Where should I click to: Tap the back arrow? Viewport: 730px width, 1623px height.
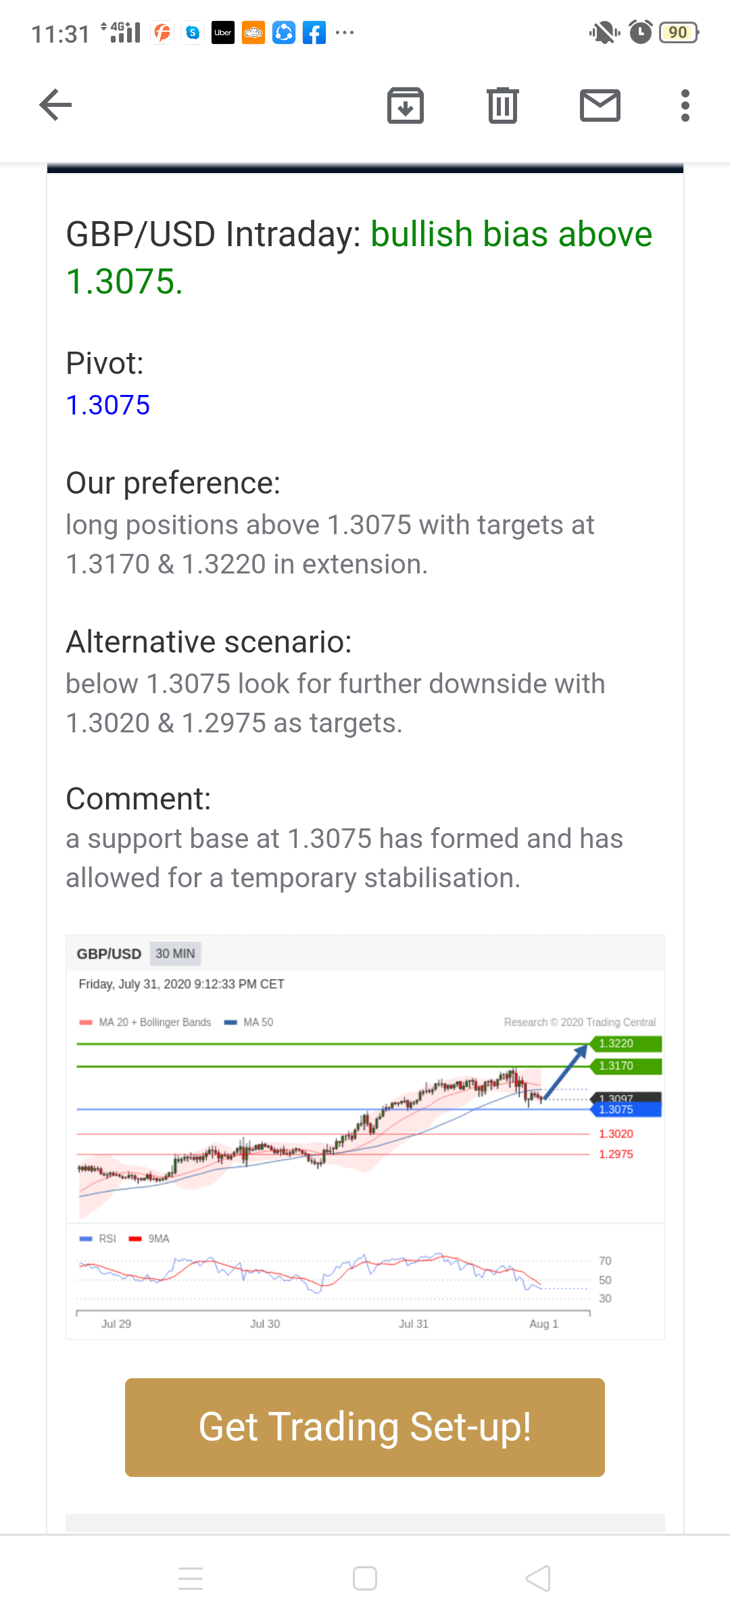(55, 105)
